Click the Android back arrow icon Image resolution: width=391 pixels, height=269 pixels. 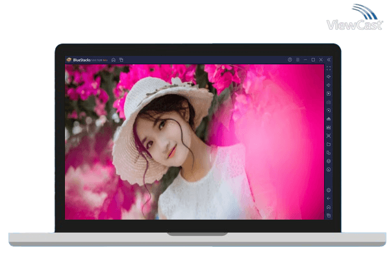(x=329, y=199)
